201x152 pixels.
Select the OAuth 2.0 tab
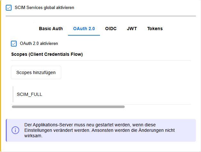tap(84, 29)
